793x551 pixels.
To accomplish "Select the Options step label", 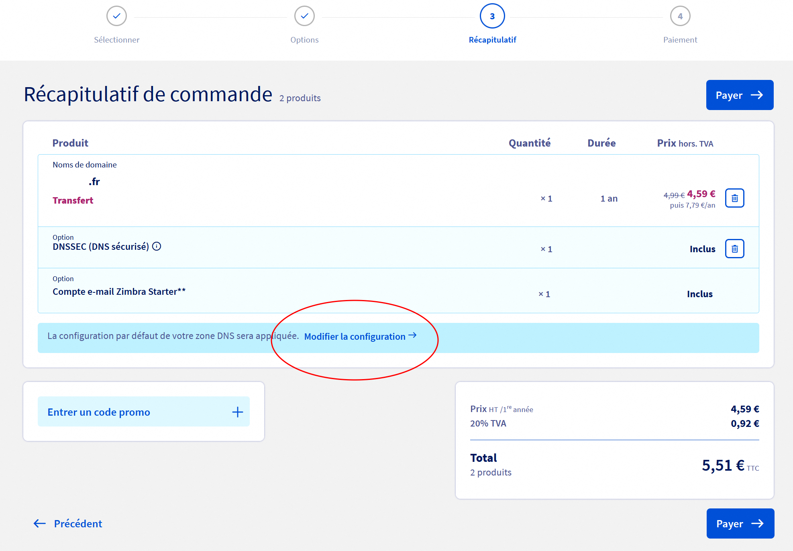I will 304,40.
